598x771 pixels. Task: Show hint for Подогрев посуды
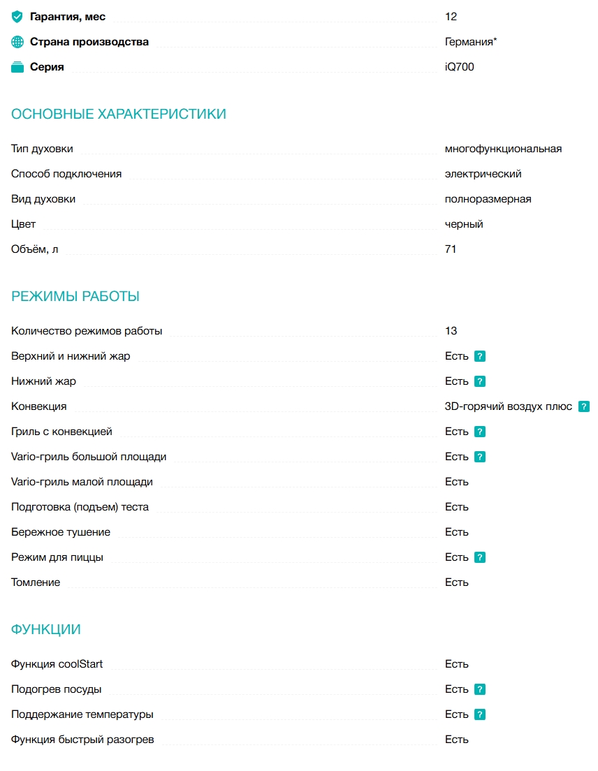pyautogui.click(x=480, y=689)
